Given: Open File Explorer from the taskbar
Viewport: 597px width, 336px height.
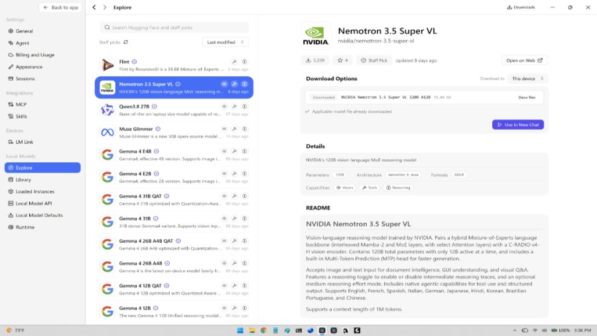Looking at the screenshot, I should [252, 330].
